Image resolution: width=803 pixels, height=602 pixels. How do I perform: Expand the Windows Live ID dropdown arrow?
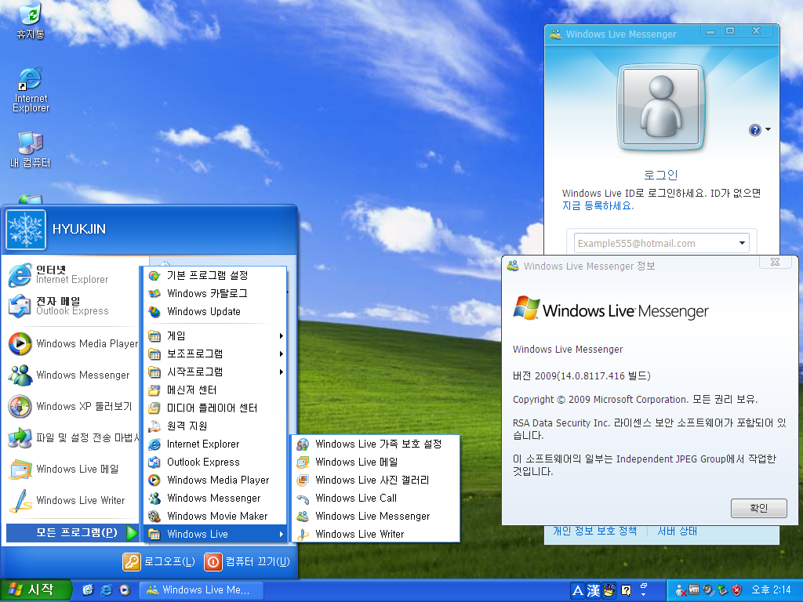tap(742, 243)
